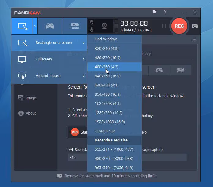Choose Fullscreen recording option
Image resolution: width=213 pixels, height=187 pixels.
[49, 59]
